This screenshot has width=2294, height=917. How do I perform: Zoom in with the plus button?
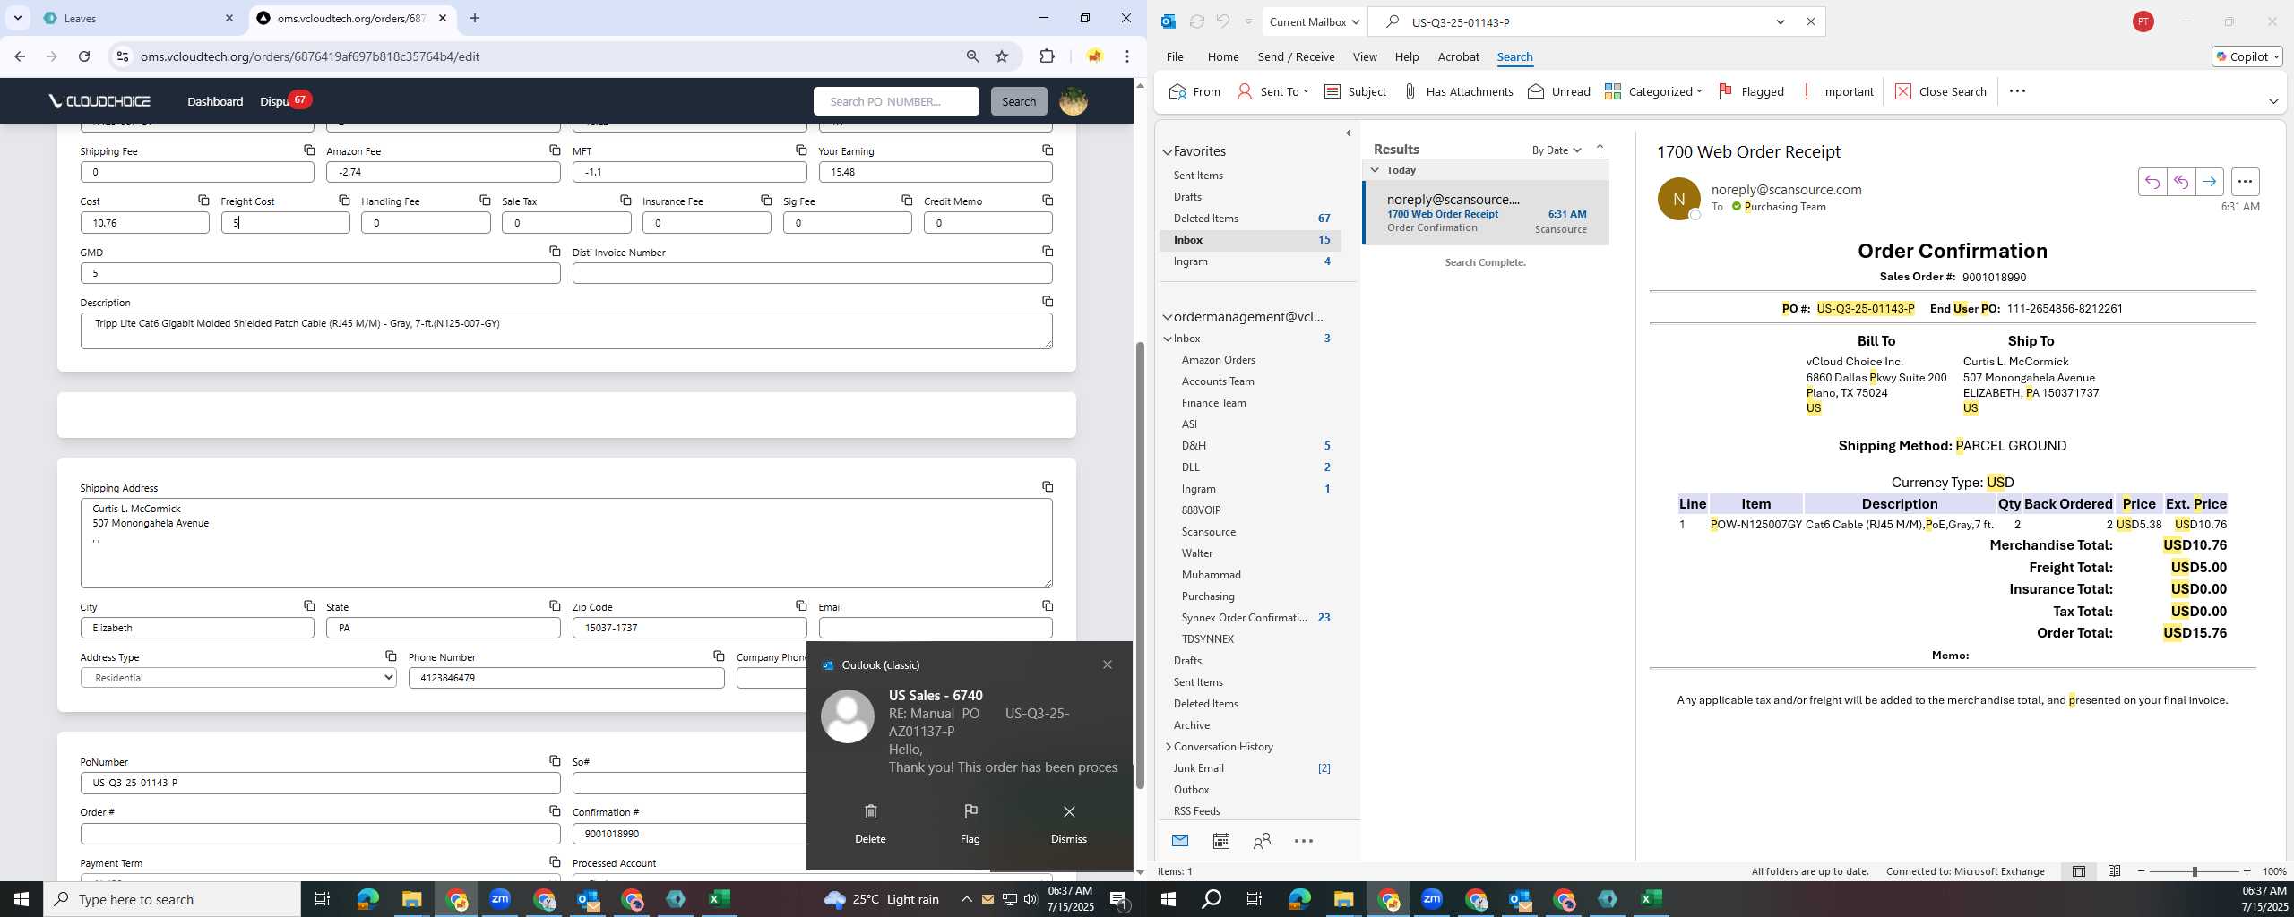tap(2247, 871)
